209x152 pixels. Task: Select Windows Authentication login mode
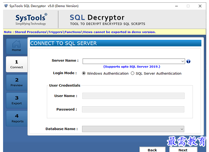(84, 73)
